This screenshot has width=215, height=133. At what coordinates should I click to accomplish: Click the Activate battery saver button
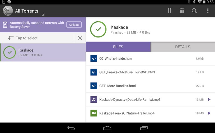point(74,25)
